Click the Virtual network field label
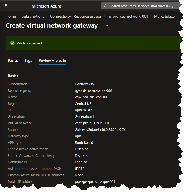 coord(20,123)
